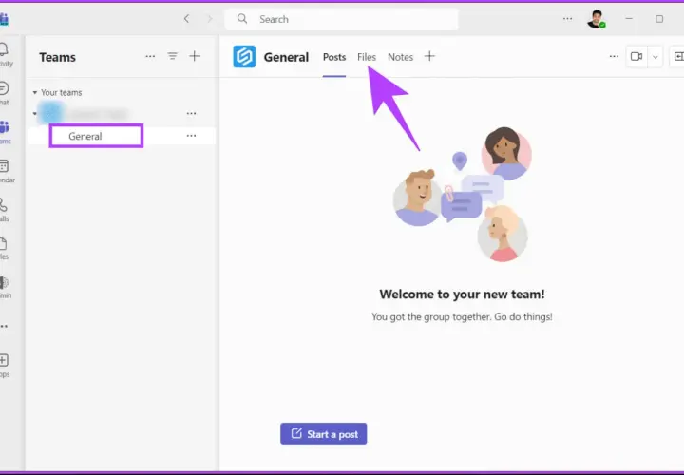Screen dimensions: 684x475
Task: Click the Teams panel heading
Action: [x=58, y=57]
